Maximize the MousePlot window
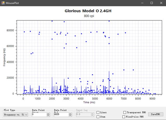 pos(152,3)
